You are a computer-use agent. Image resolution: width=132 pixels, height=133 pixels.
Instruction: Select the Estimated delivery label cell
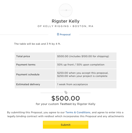click(35, 84)
